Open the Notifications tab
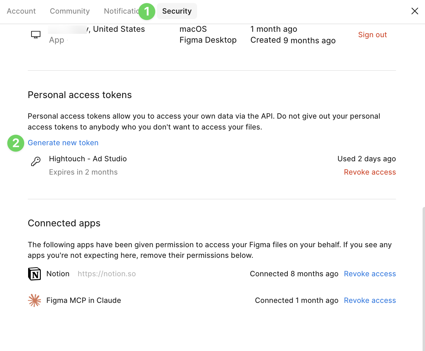 [x=122, y=11]
